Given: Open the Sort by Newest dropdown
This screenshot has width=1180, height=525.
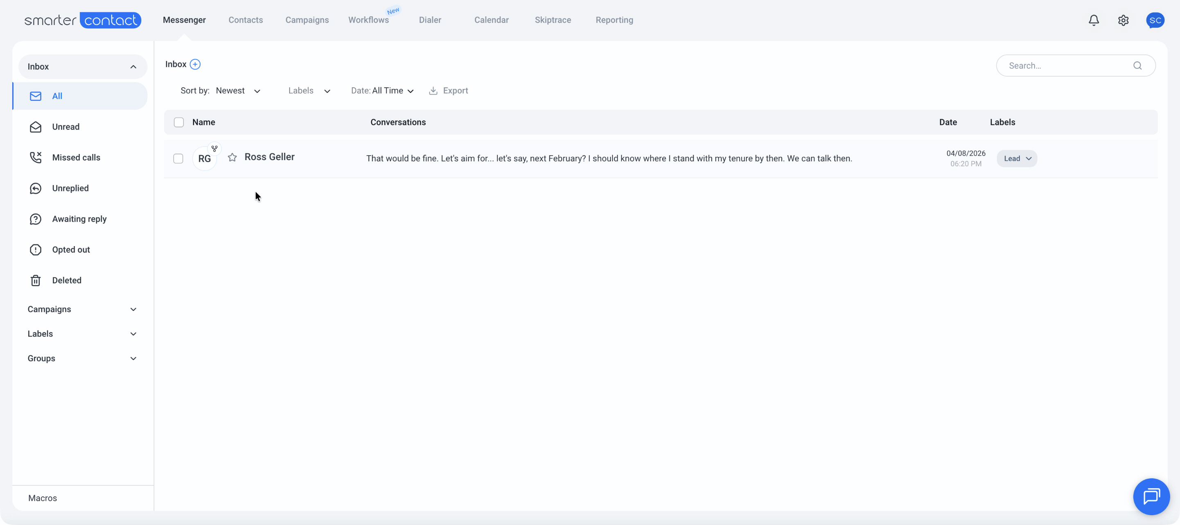Looking at the screenshot, I should pos(237,91).
